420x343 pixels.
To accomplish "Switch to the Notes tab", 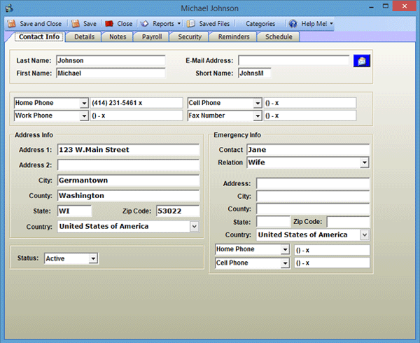I will (x=118, y=36).
